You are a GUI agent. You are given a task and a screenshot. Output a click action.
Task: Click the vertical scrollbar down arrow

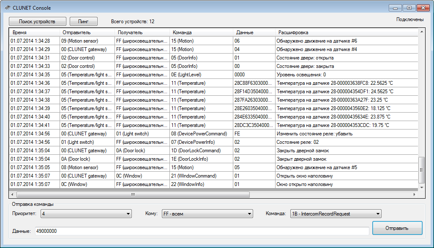[422, 188]
